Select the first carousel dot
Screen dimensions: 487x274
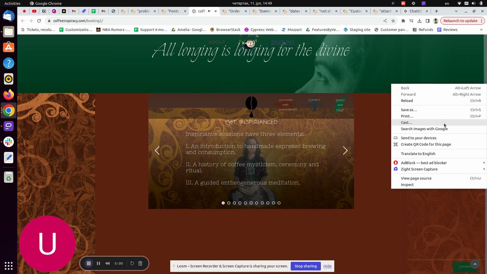[x=223, y=203]
